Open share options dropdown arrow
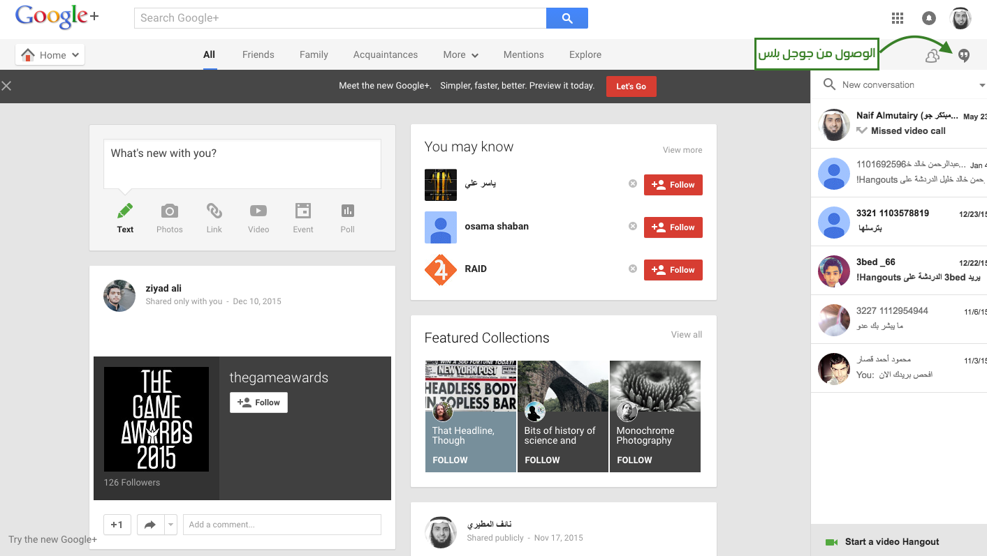Image resolution: width=987 pixels, height=556 pixels. coord(170,525)
